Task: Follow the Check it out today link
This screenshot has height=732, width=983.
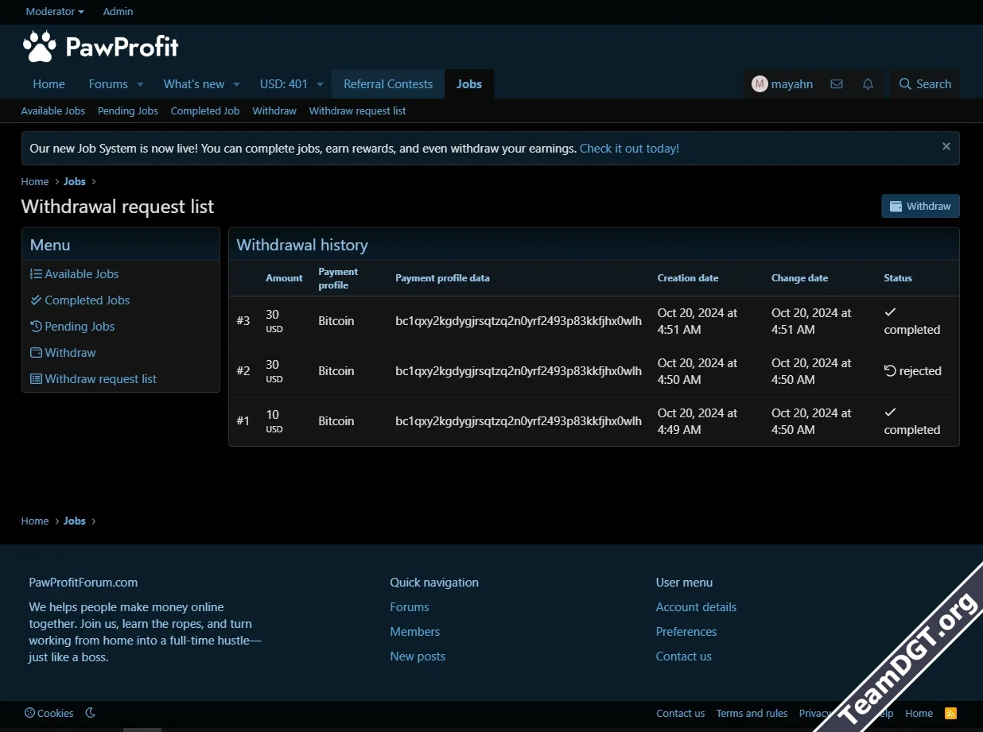Action: pos(629,149)
